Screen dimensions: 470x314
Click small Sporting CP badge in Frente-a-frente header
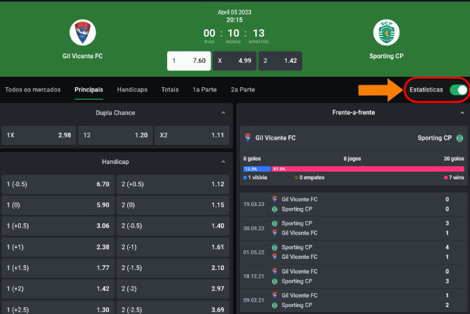point(460,138)
